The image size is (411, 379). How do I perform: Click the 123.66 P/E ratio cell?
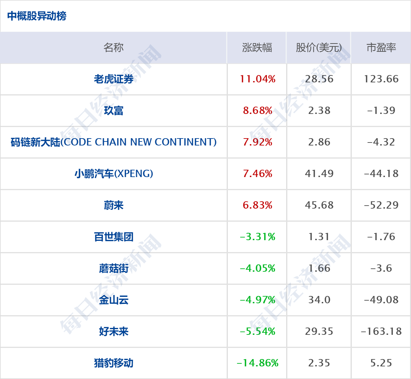[x=381, y=79]
